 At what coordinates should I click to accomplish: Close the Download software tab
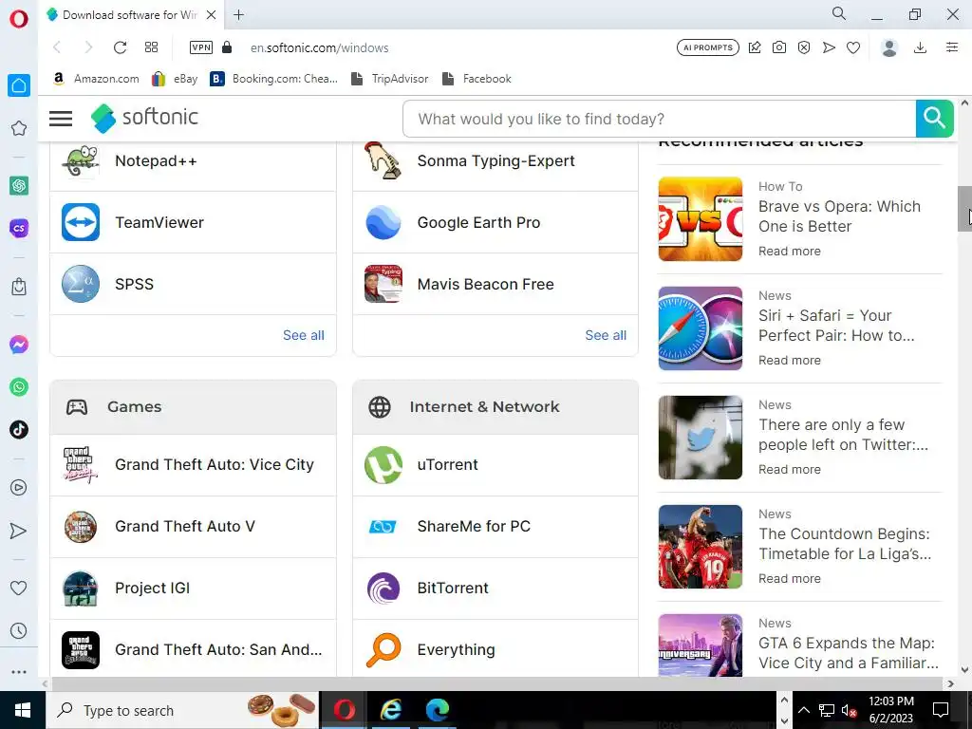click(x=211, y=15)
